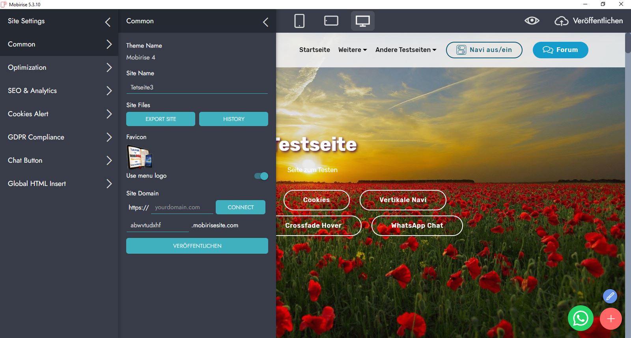Open the Cookies Alert settings
The height and width of the screenshot is (338, 631).
[59, 114]
